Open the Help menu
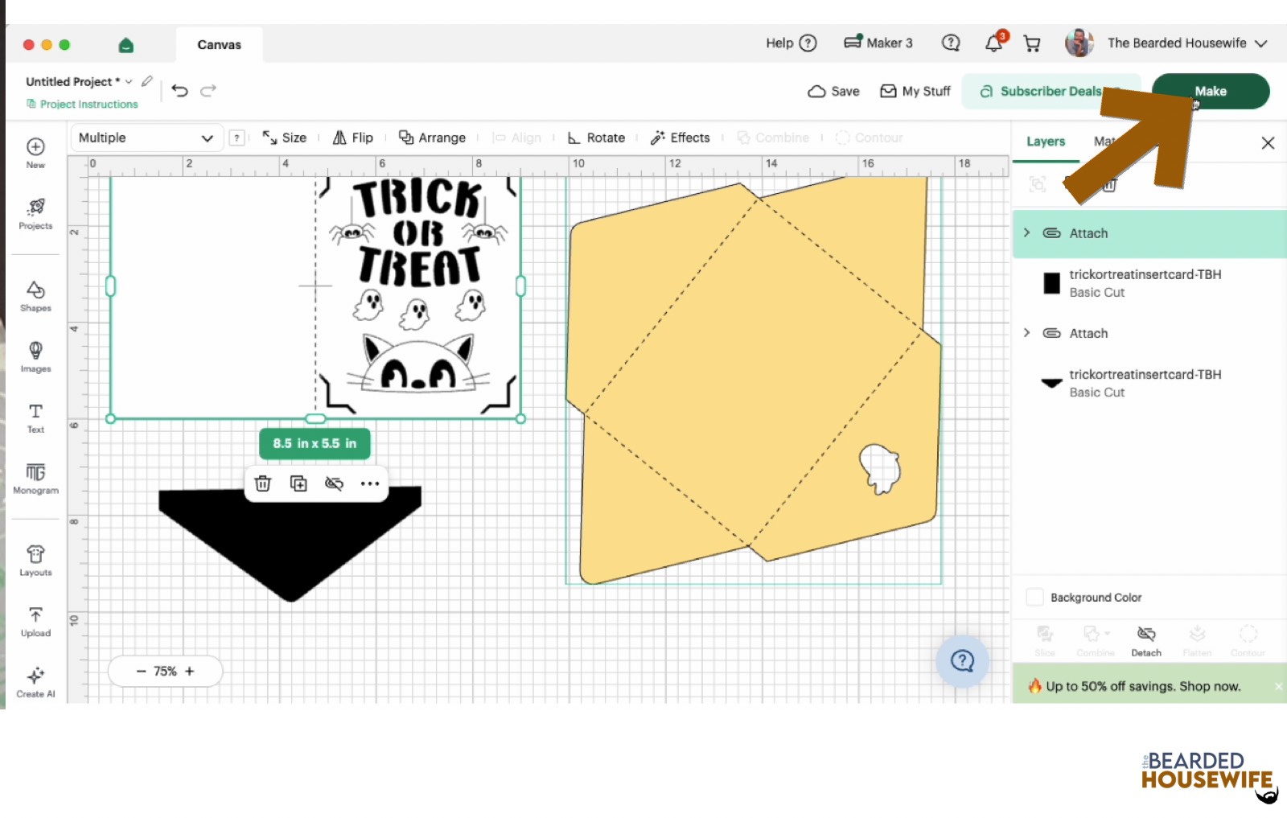Viewport: 1287px width, 818px height. 792,43
